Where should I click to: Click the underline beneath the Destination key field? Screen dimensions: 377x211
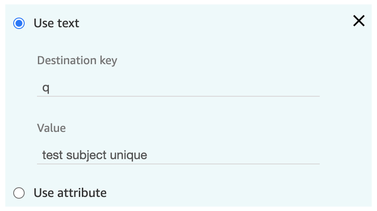tap(178, 96)
